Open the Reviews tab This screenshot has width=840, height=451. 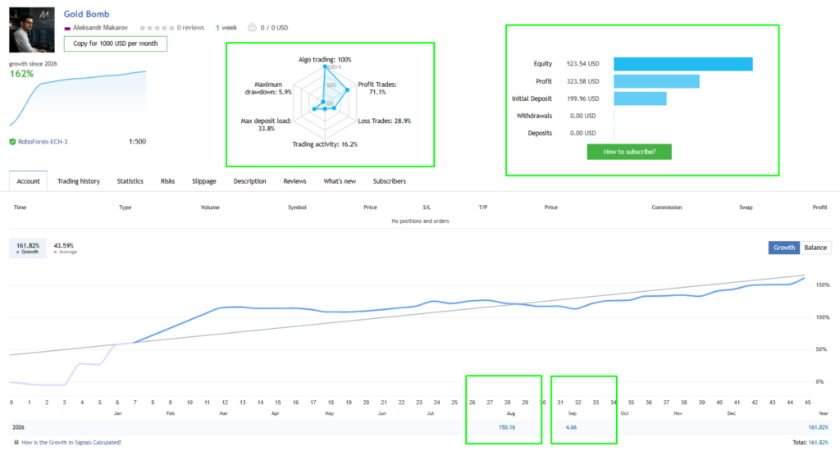click(294, 181)
